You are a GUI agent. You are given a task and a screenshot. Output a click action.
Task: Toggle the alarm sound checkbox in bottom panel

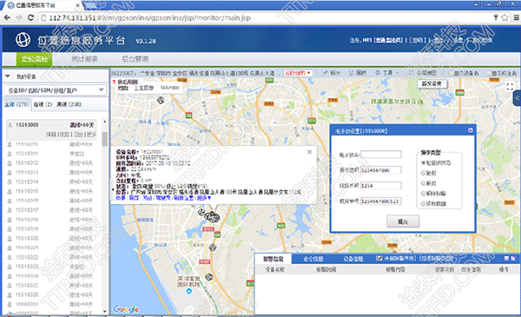379,258
